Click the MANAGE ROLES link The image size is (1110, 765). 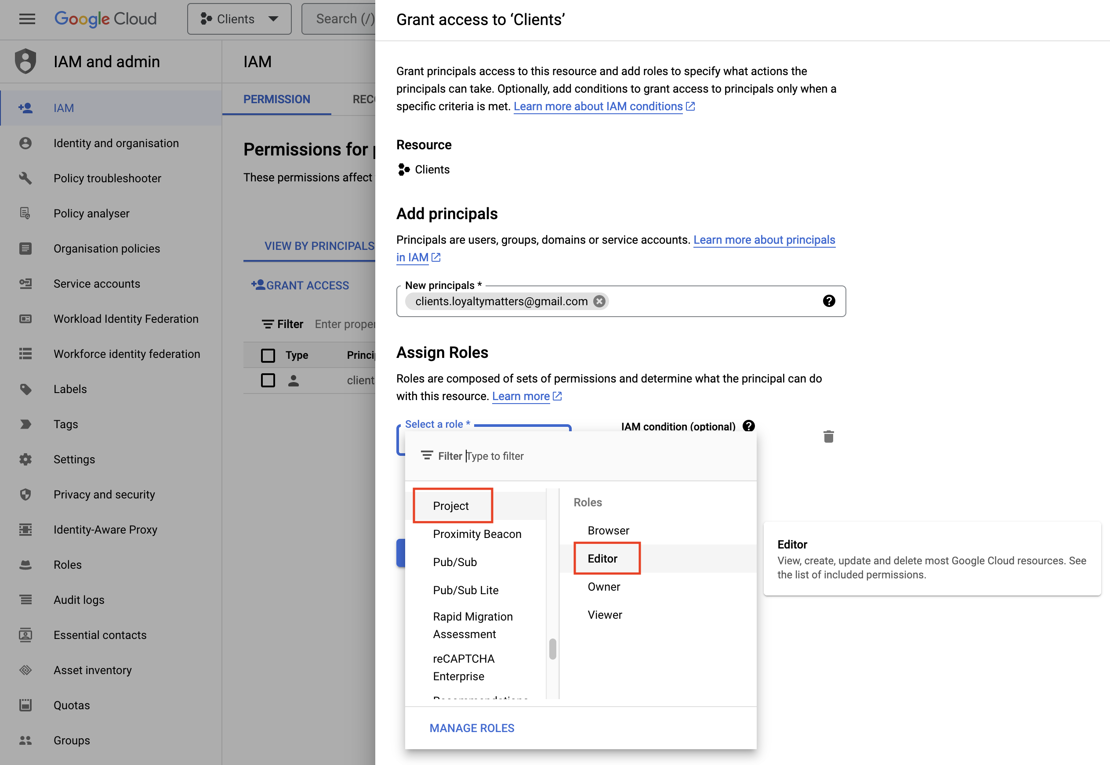click(x=472, y=728)
